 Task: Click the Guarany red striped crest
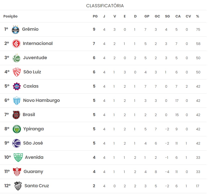(17, 172)
